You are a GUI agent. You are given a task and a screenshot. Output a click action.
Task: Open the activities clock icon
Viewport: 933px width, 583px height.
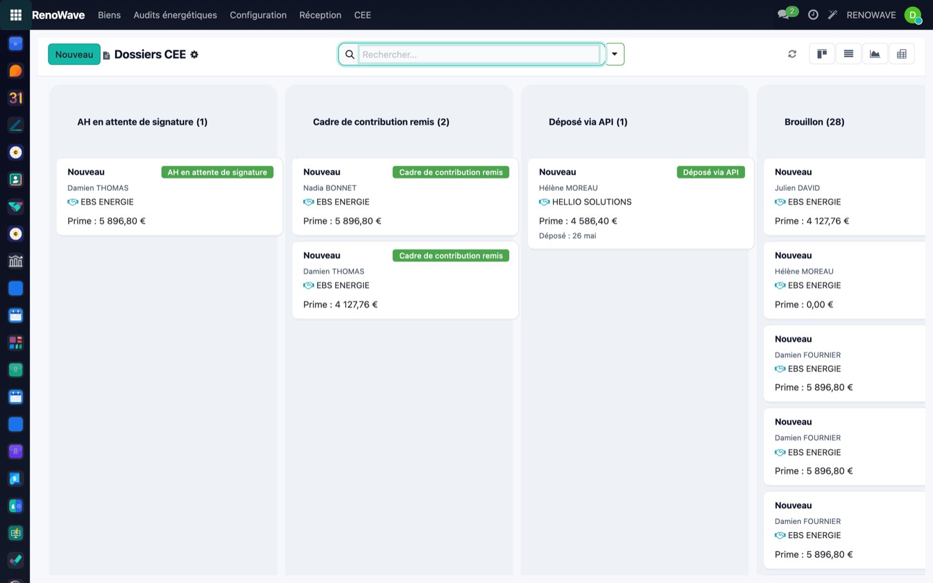(x=813, y=15)
